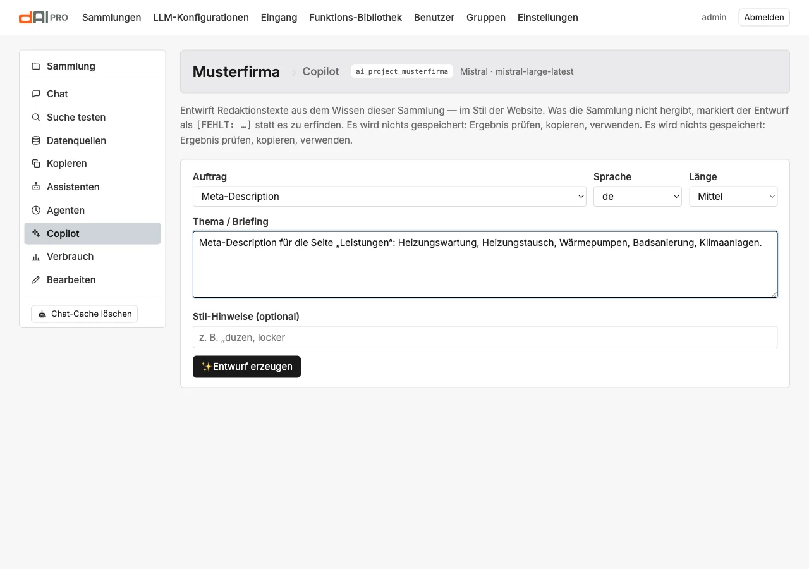Open Einstellungen in the top navigation

pyautogui.click(x=548, y=18)
